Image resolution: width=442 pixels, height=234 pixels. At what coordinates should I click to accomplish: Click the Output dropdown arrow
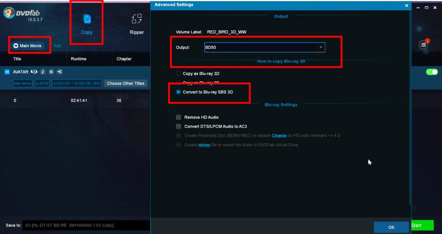[321, 47]
